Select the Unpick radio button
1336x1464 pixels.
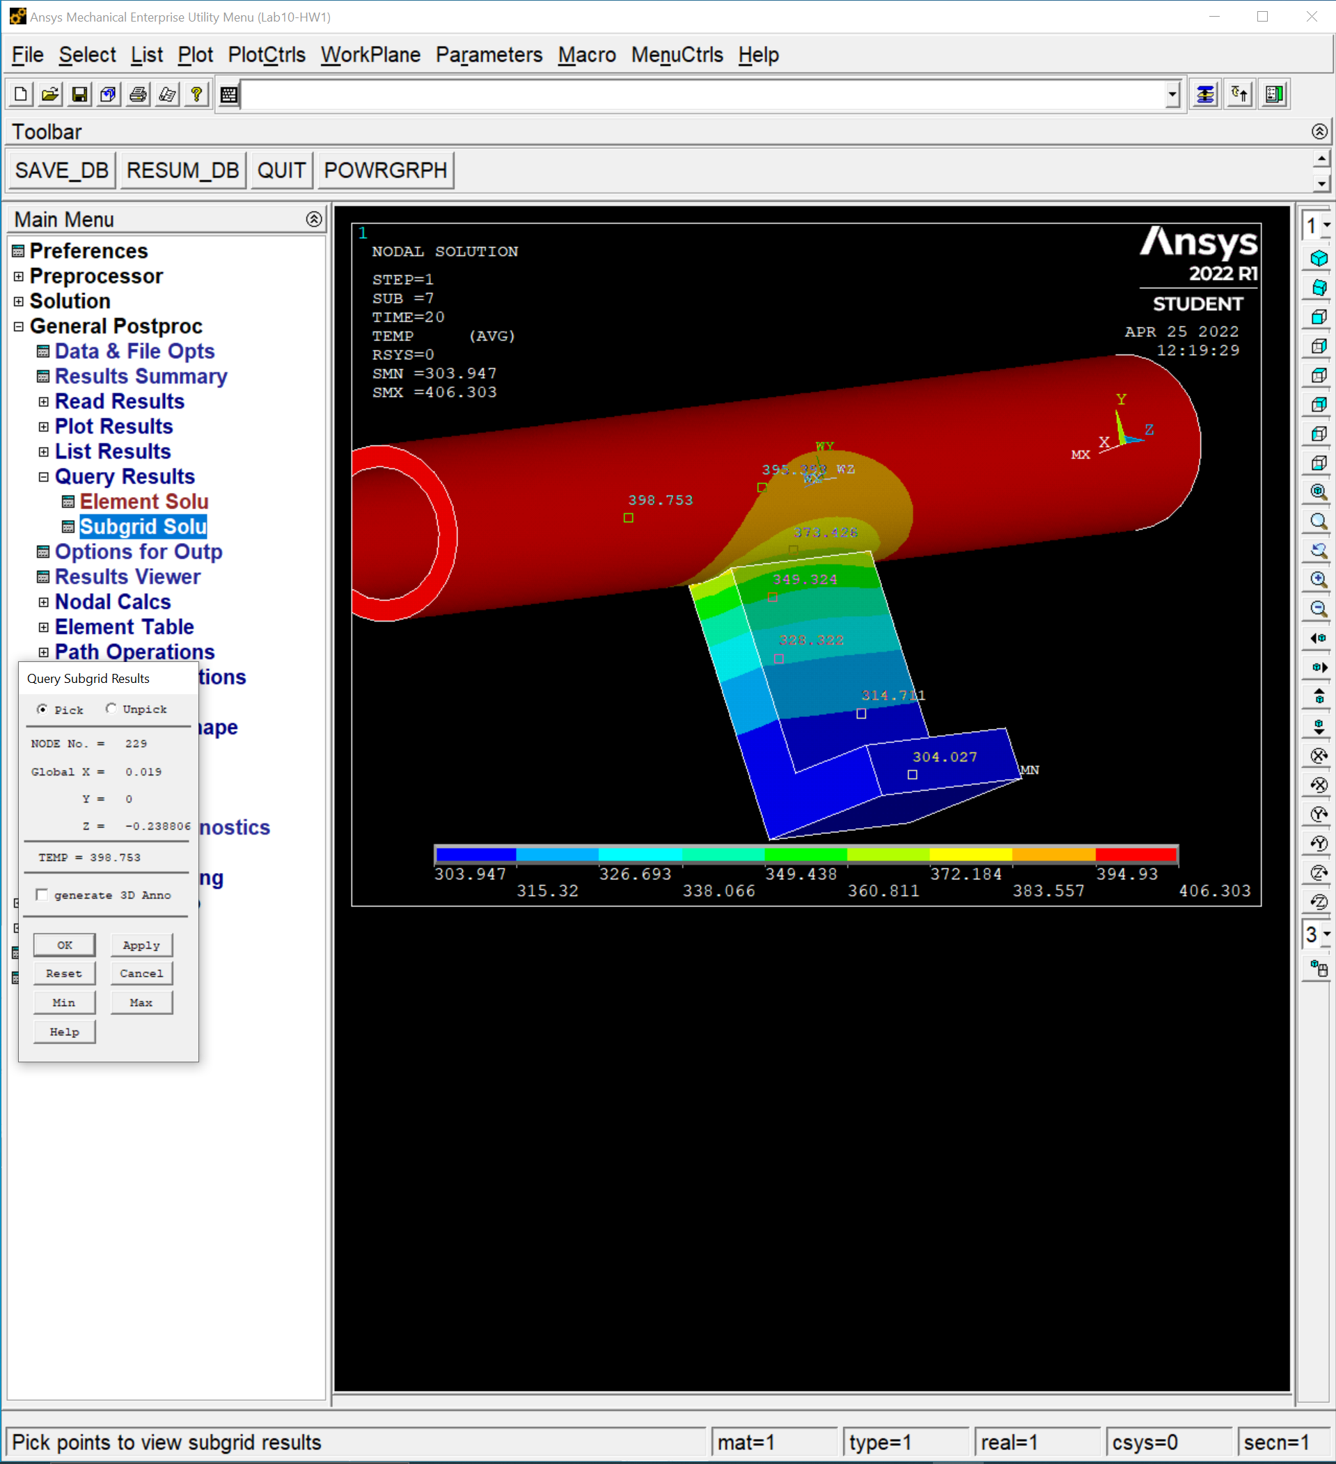111,708
